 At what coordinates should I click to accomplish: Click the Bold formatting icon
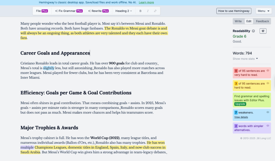(140, 11)
